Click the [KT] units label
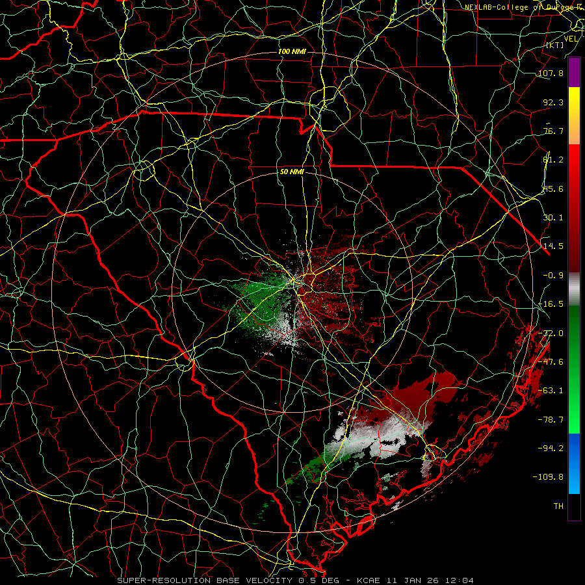The image size is (585, 585). [555, 45]
